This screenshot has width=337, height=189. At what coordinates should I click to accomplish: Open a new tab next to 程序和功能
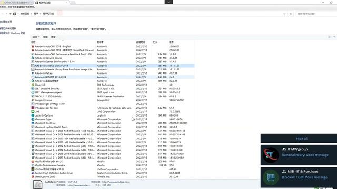[x=73, y=2]
